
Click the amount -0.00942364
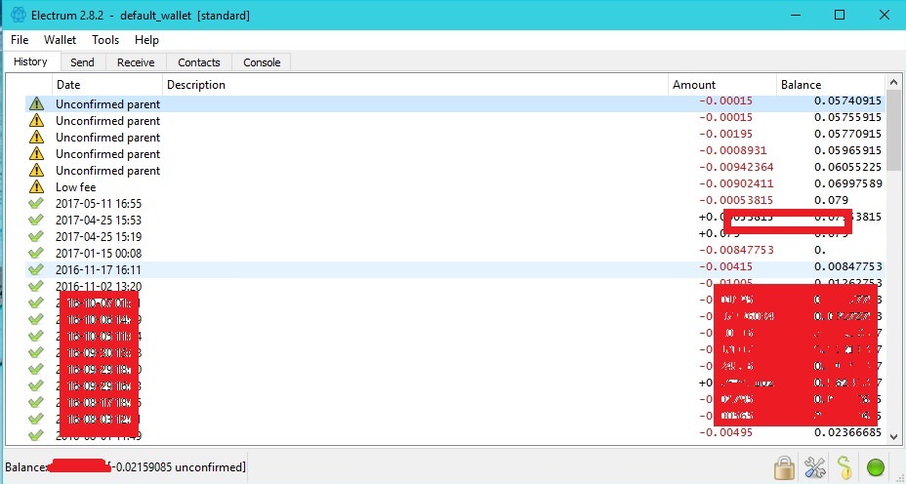click(736, 167)
